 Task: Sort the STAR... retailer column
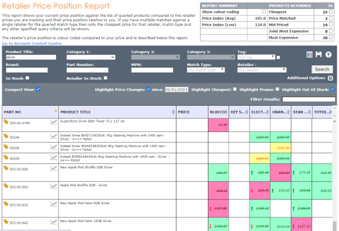click(309, 112)
